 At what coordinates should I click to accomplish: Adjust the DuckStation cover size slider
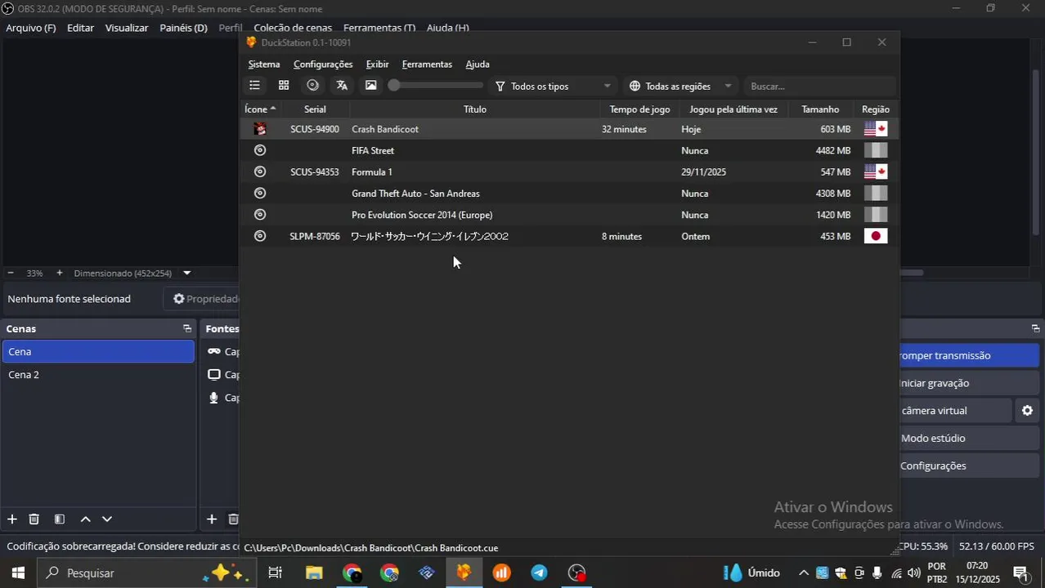(436, 86)
